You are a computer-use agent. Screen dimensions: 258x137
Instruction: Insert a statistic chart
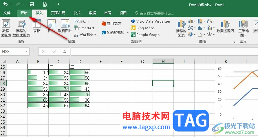pyautogui.click(x=201, y=28)
